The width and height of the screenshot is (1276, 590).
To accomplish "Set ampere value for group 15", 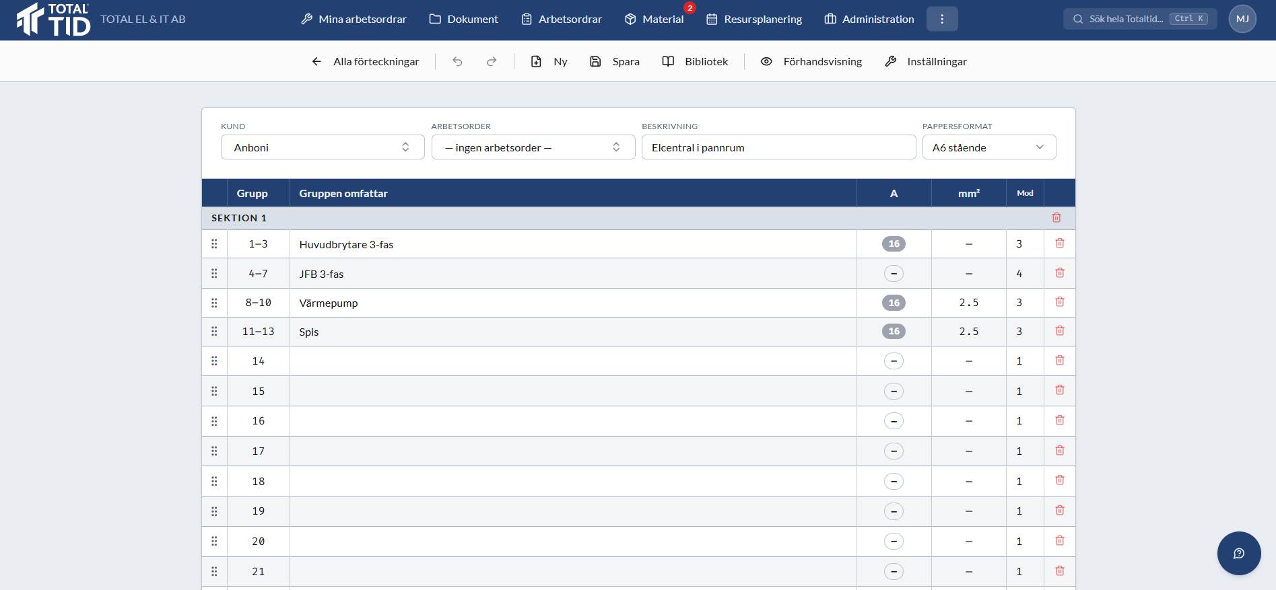I will 894,391.
